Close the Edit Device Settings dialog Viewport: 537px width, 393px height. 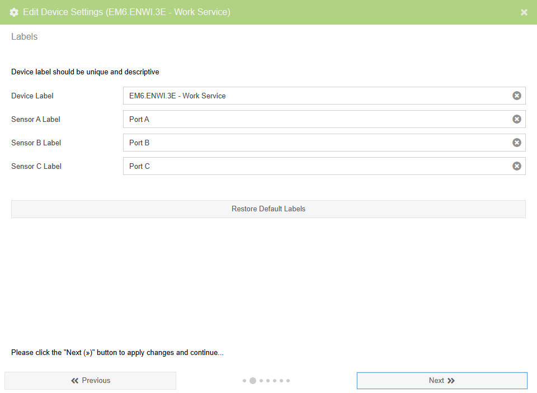524,12
